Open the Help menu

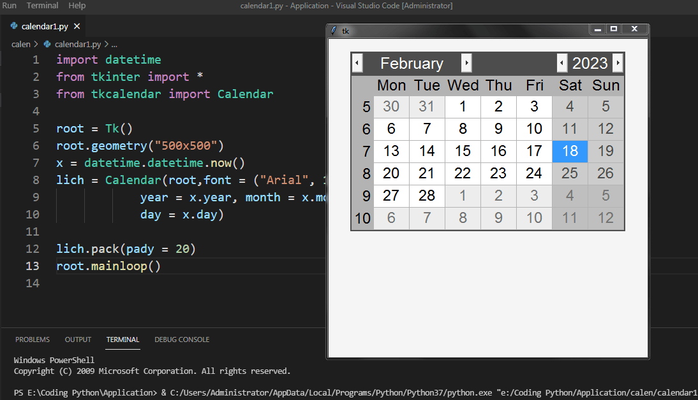(77, 5)
